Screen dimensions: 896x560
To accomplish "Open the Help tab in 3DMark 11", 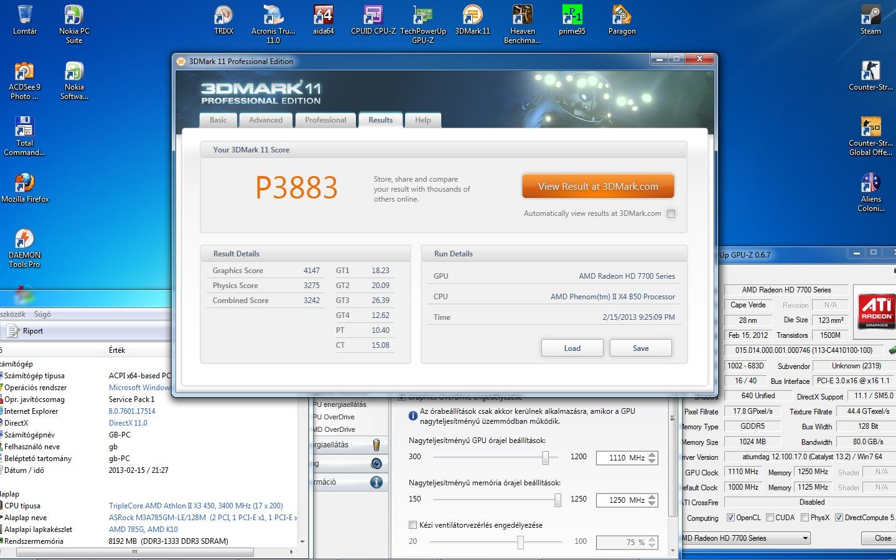I will [x=422, y=120].
